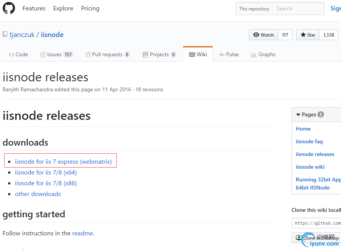Switch to the Pull requests tab

click(108, 54)
